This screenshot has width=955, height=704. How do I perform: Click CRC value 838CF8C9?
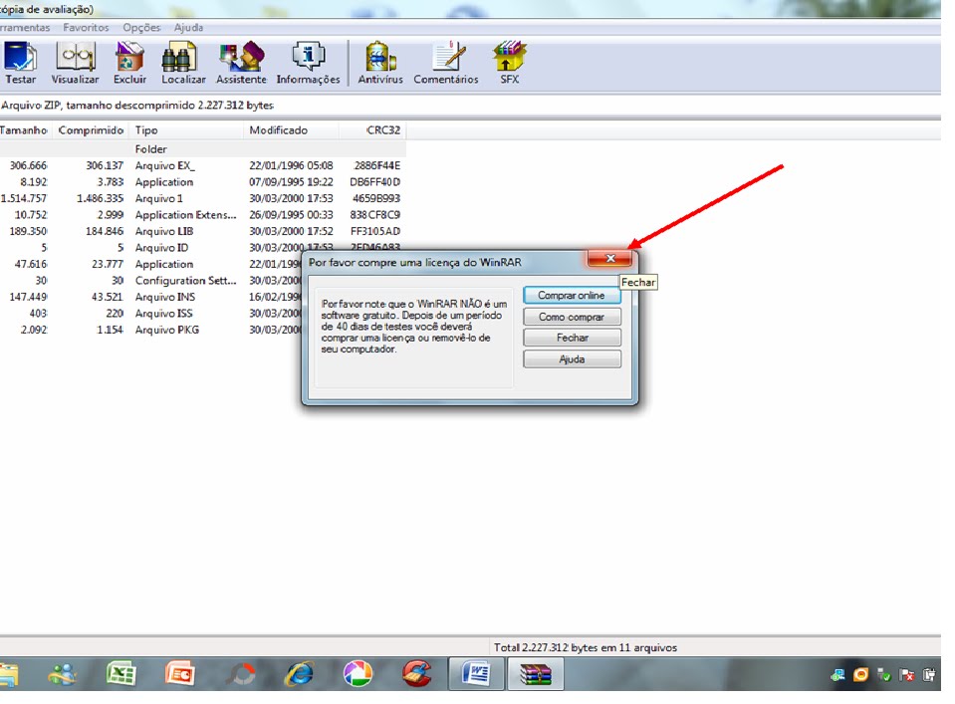375,215
